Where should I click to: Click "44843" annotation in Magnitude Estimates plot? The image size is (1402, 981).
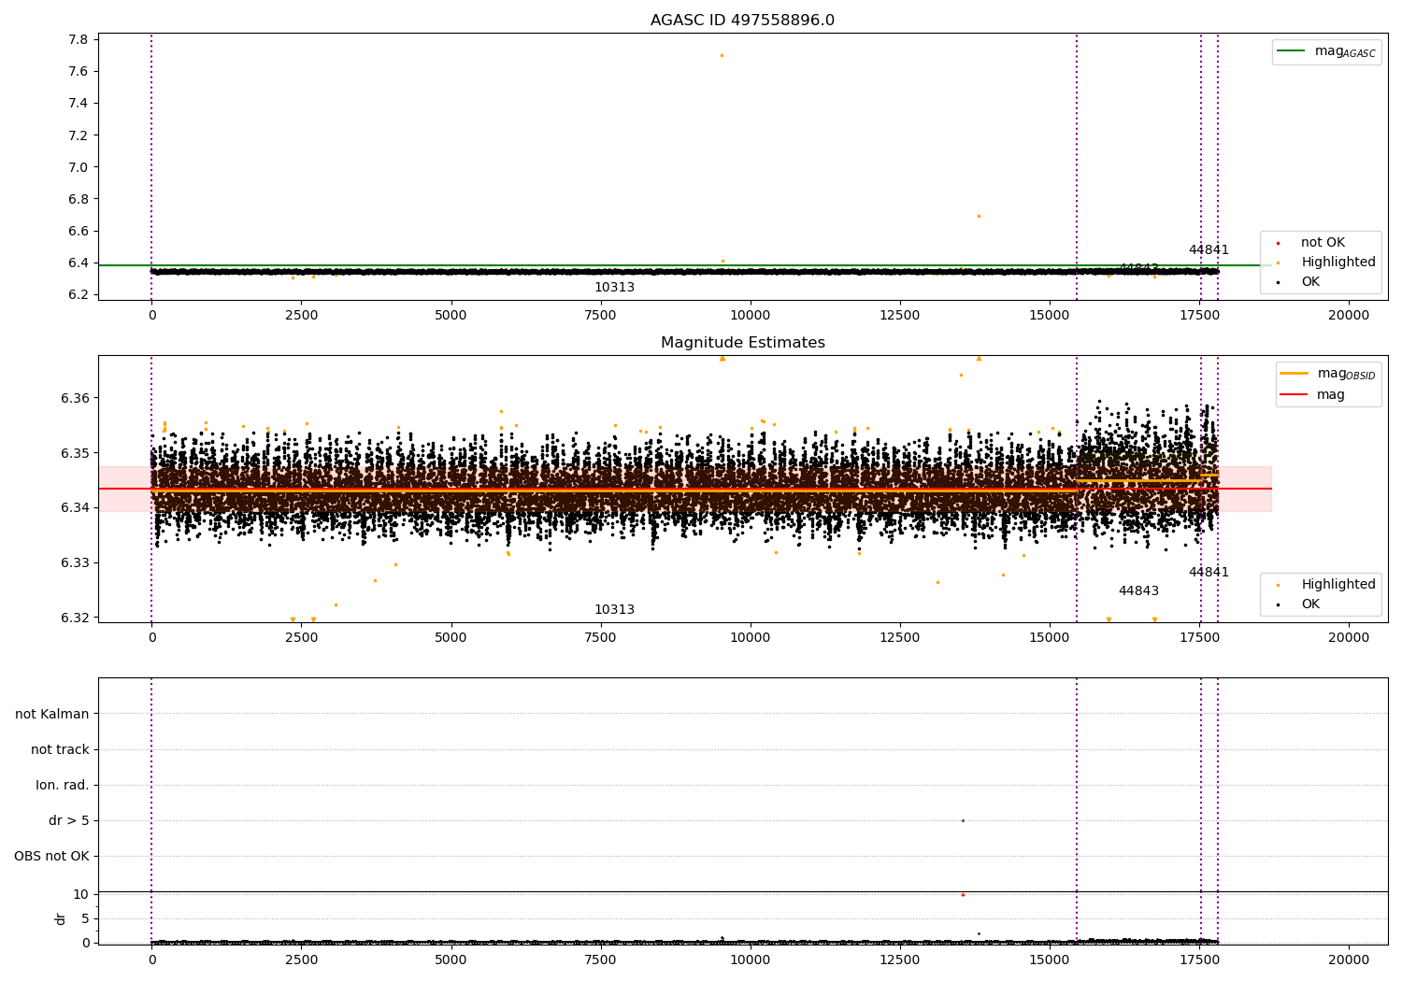1138,591
